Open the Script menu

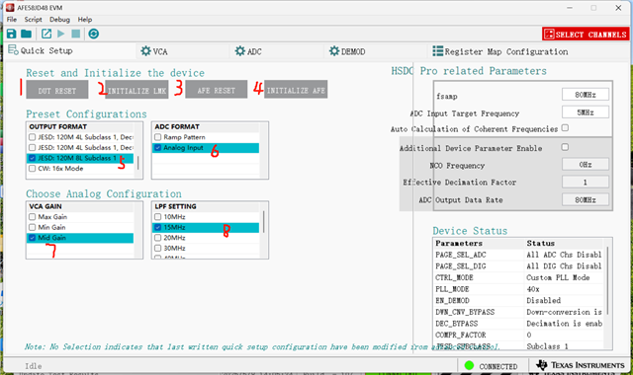(x=33, y=20)
